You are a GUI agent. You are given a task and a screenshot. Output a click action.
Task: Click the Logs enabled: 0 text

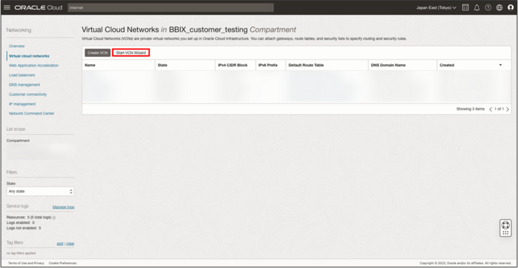[21, 223]
